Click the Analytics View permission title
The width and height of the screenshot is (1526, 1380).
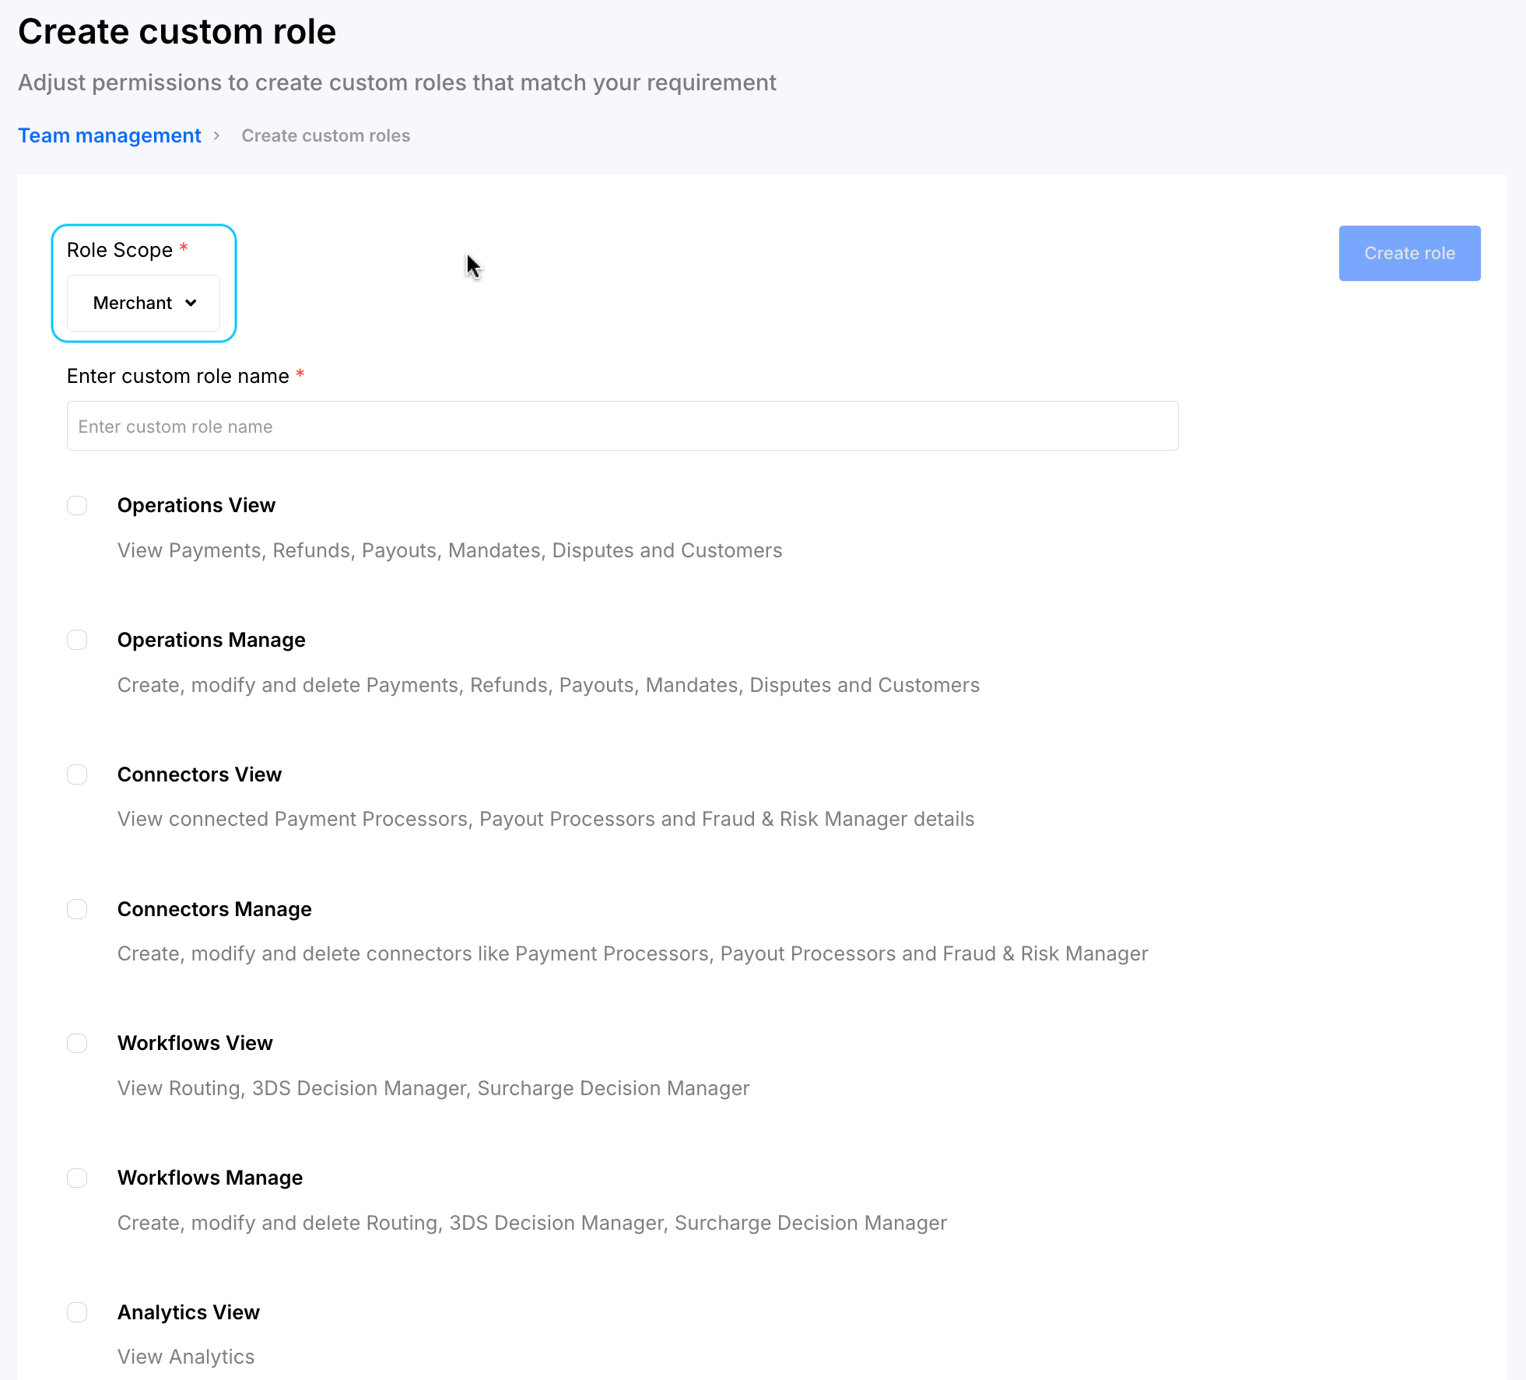[188, 1312]
